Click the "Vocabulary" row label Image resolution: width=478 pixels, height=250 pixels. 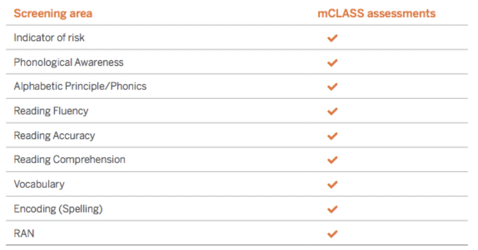click(39, 184)
